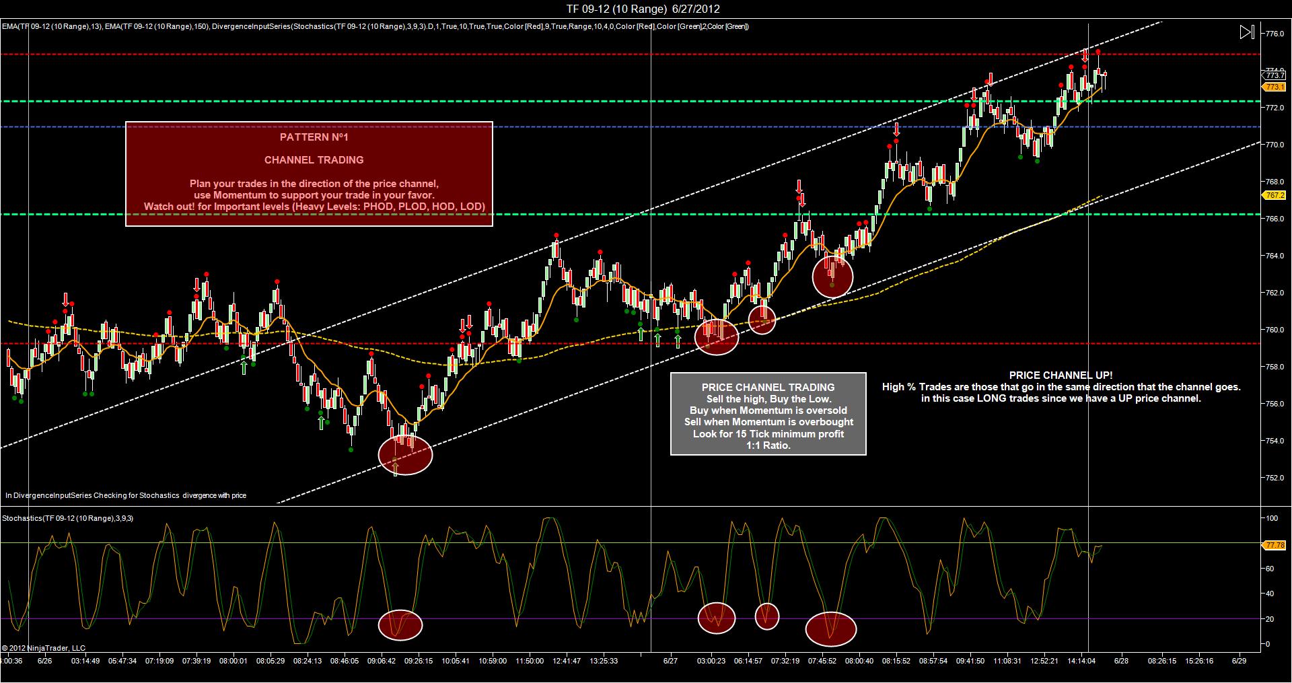Select the orange 773.1 EMA price marker
The height and width of the screenshot is (683, 1292).
(x=1275, y=87)
